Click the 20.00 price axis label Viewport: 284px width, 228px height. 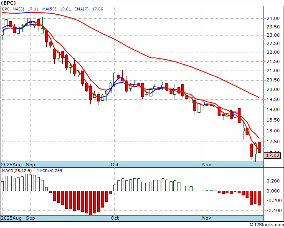tap(273, 90)
